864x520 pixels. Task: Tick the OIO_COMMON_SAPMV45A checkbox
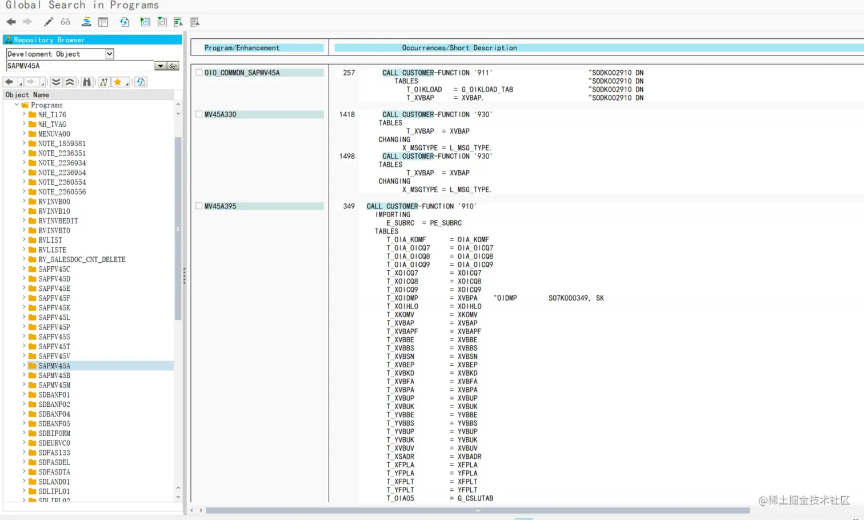199,73
